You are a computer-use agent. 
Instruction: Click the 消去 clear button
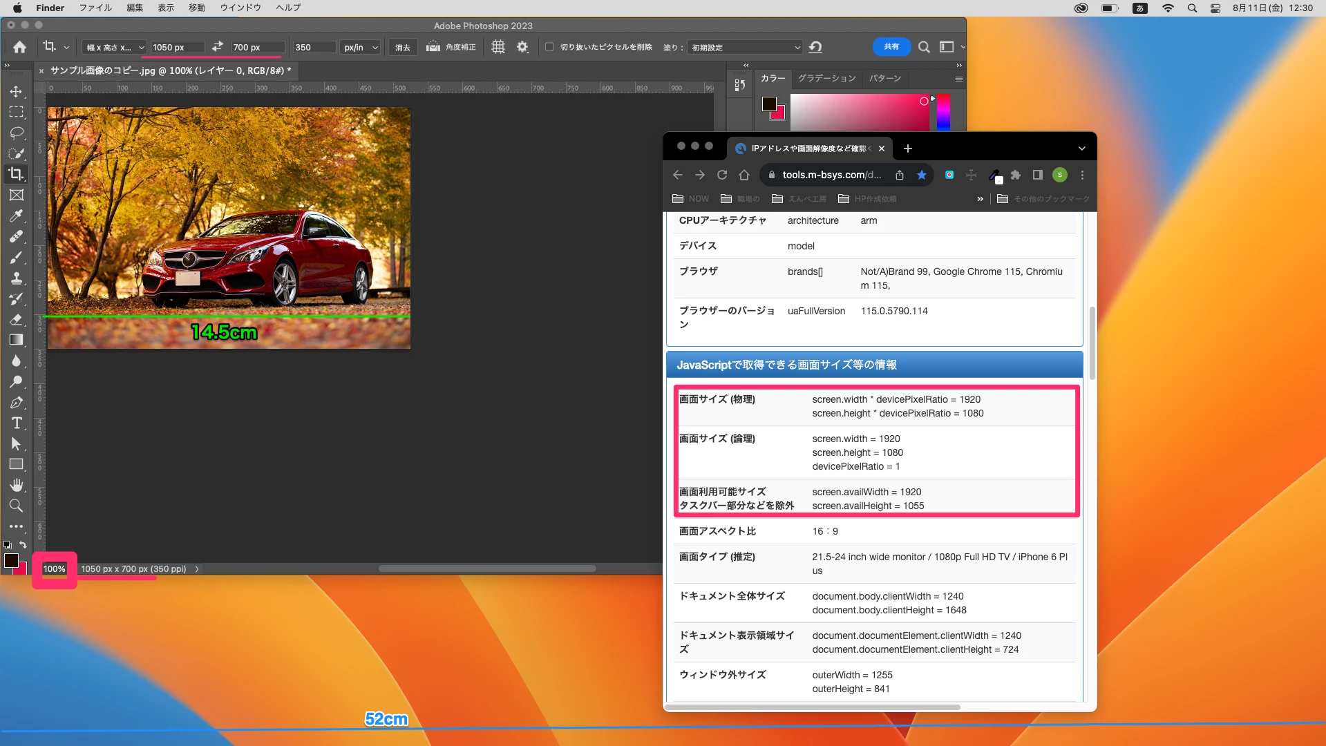click(x=403, y=47)
